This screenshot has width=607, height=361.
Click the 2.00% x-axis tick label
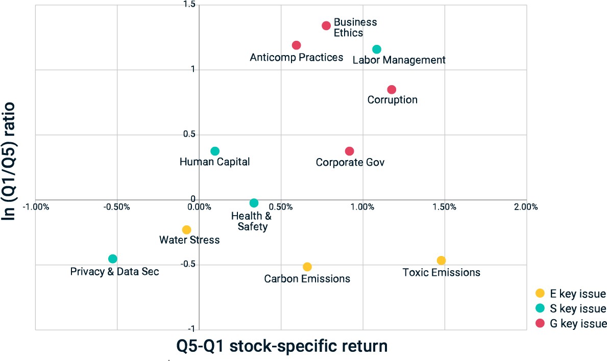526,207
